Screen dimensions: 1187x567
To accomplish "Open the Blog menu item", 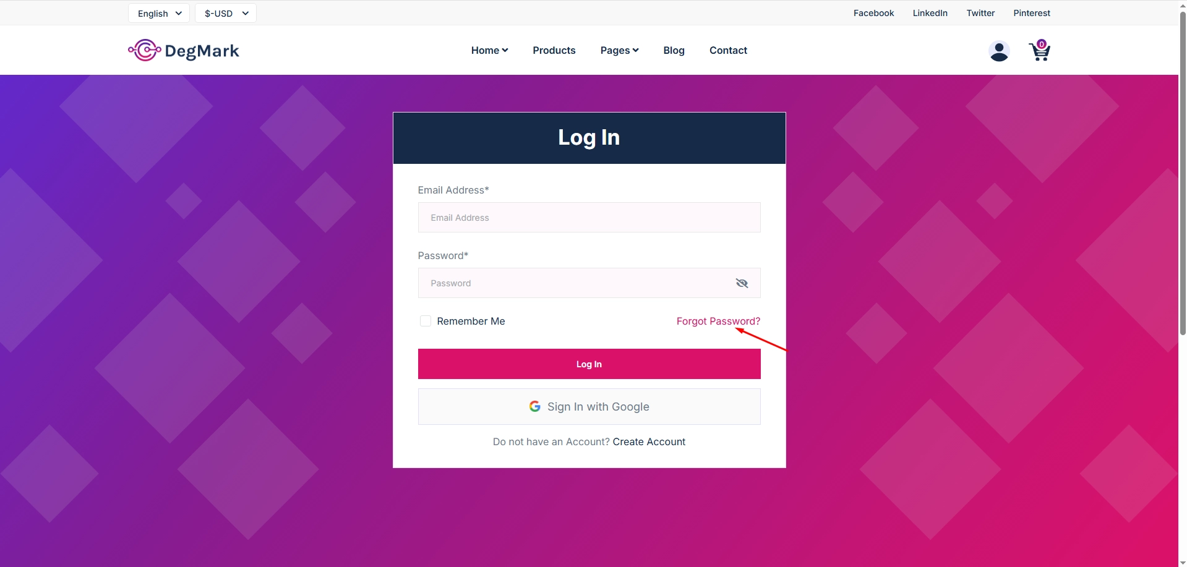I will point(674,51).
